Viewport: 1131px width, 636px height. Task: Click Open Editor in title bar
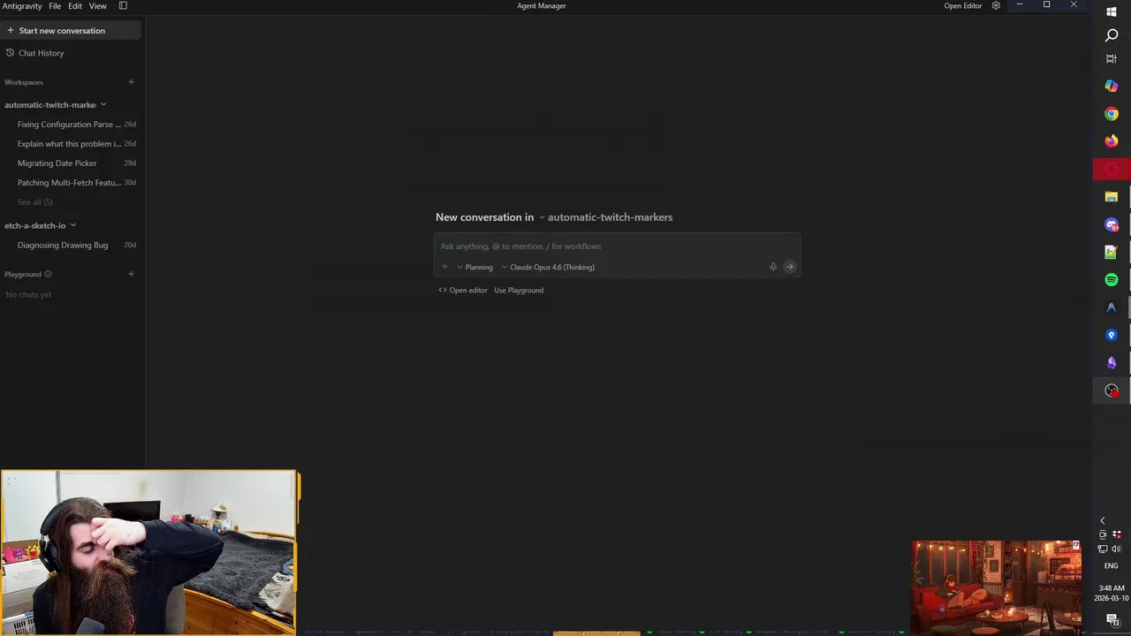[963, 6]
